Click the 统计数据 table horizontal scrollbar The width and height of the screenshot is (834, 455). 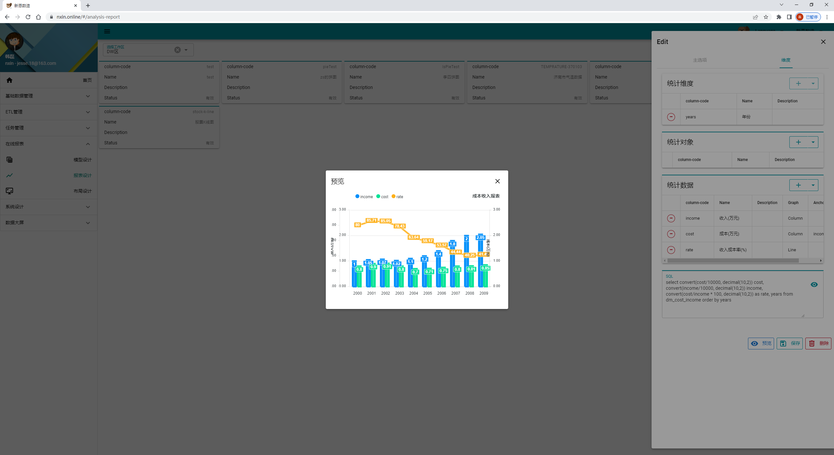(733, 261)
